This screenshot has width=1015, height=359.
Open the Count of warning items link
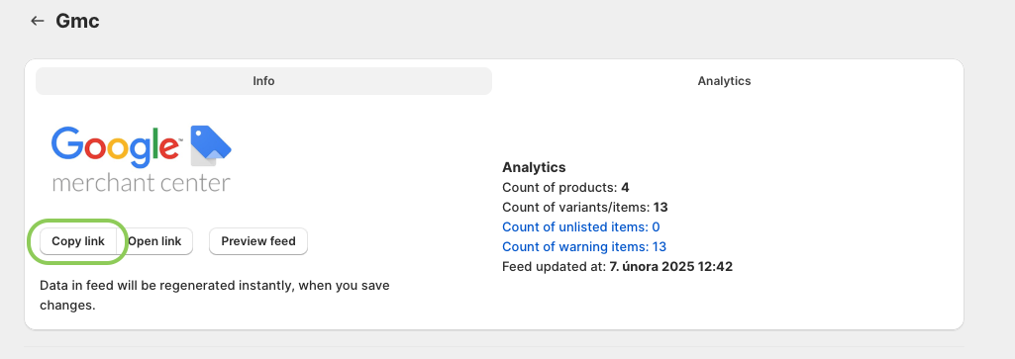[x=584, y=246]
